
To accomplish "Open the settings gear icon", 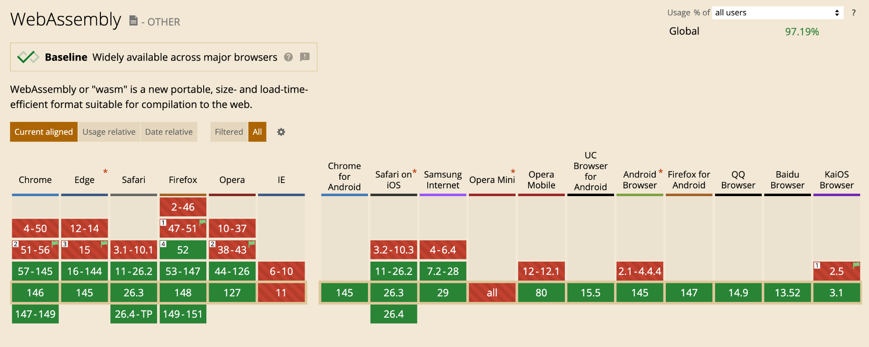I will tap(281, 132).
